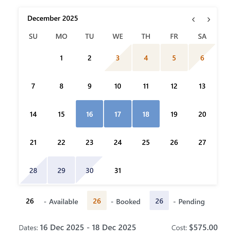Select booked date December 4
The height and width of the screenshot is (237, 237).
[x=146, y=57]
